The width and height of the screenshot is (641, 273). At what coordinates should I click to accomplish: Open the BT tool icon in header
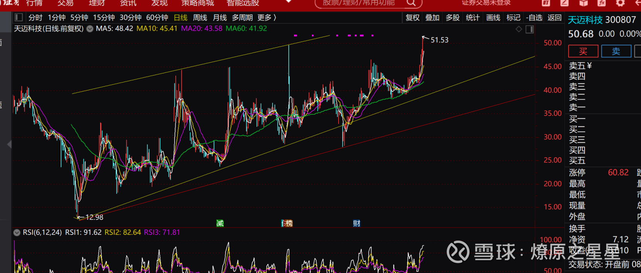546,3
